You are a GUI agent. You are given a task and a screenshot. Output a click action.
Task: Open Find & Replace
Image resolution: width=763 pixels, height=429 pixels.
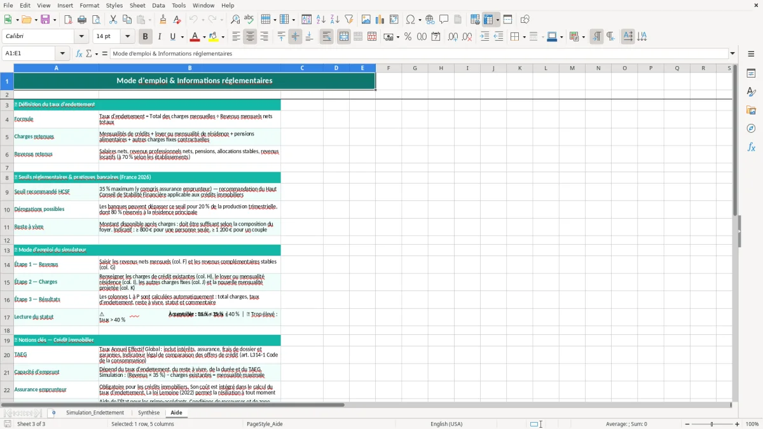[235, 20]
